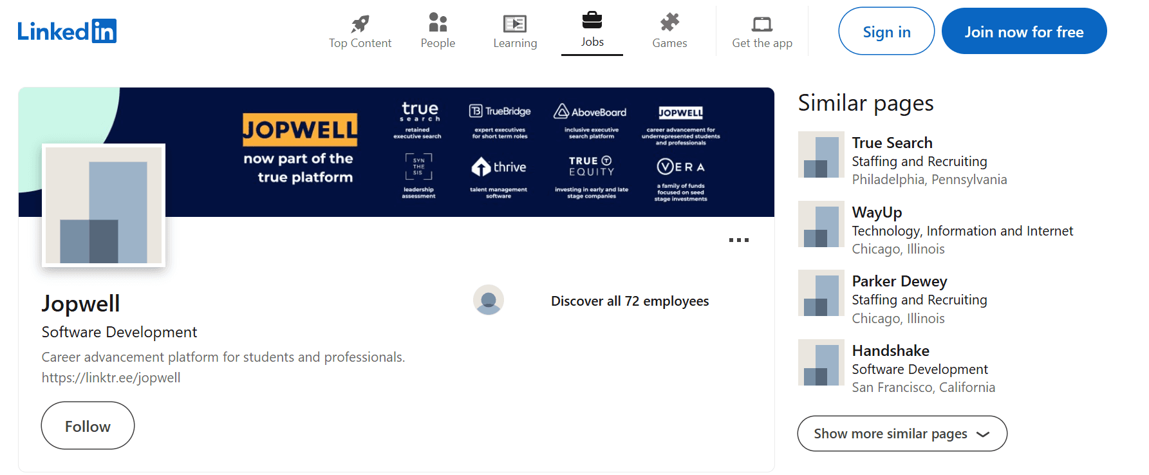Click the Philadelphia, Pennsylvania location text
The width and height of the screenshot is (1149, 475).
[x=929, y=180]
